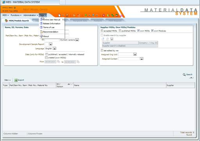Open the calendar picker for the from date

pos(59,61)
